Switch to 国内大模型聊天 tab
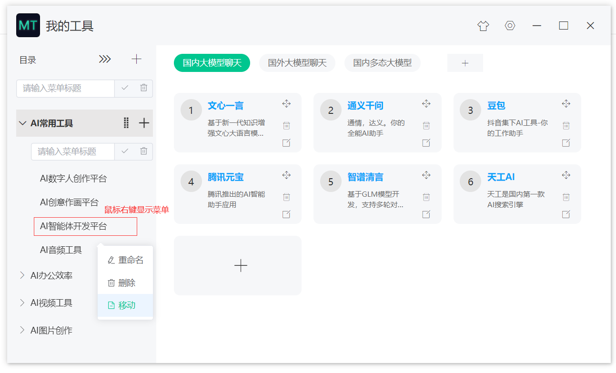 [x=212, y=63]
